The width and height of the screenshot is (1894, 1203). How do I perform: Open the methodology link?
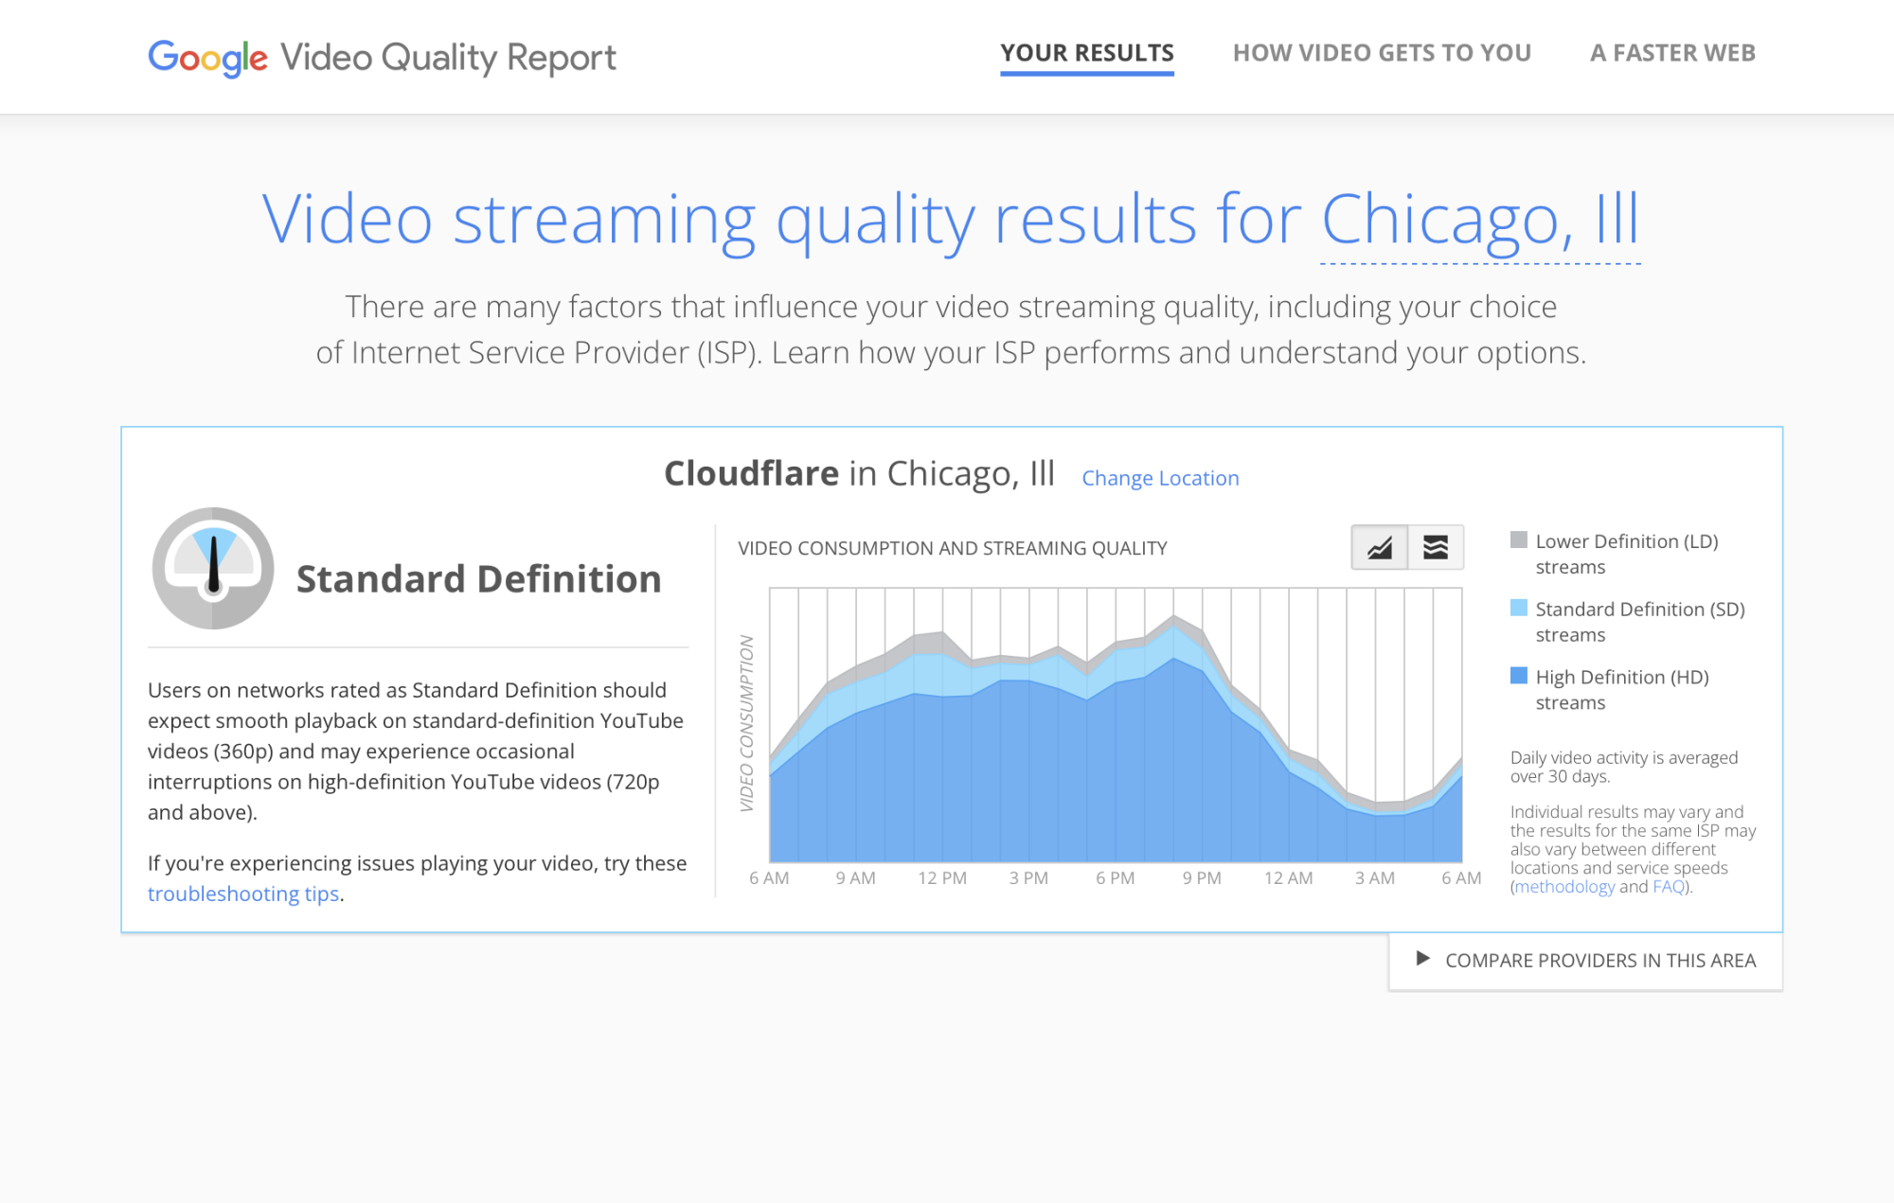pos(1564,887)
